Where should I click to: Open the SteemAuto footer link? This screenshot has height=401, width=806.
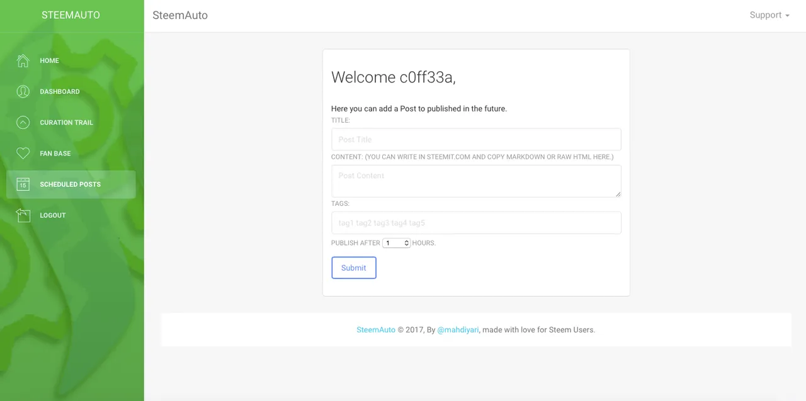(376, 330)
